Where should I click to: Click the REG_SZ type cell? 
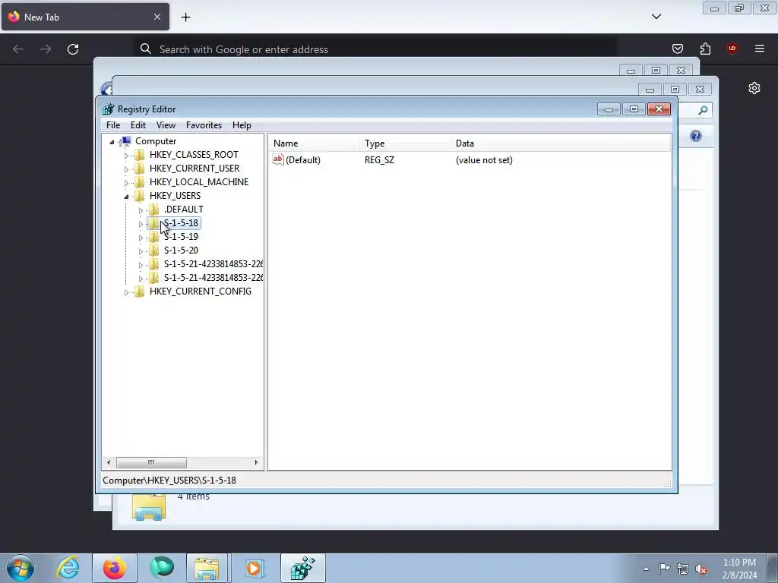pos(380,160)
